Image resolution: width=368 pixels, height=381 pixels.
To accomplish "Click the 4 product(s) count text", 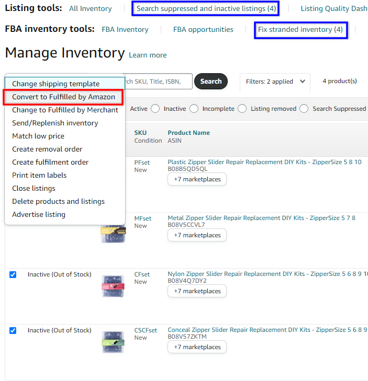I will pos(340,81).
